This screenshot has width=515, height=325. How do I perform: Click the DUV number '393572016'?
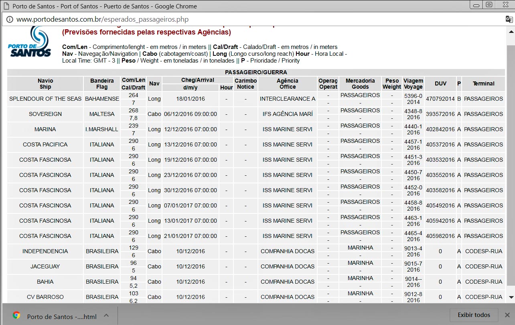(x=440, y=114)
